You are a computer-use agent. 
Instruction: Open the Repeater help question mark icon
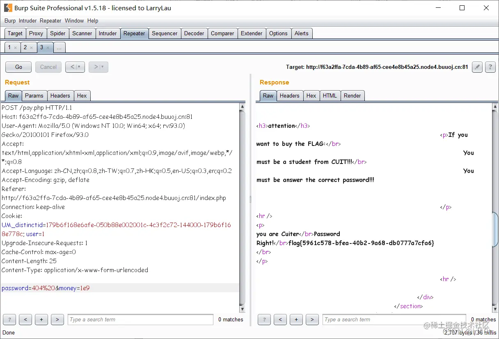pyautogui.click(x=490, y=67)
